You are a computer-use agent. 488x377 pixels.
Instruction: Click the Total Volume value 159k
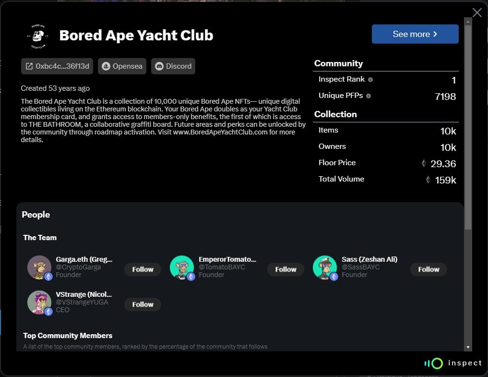[x=445, y=180]
